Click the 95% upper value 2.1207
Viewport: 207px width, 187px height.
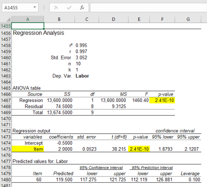pyautogui.click(x=191, y=149)
